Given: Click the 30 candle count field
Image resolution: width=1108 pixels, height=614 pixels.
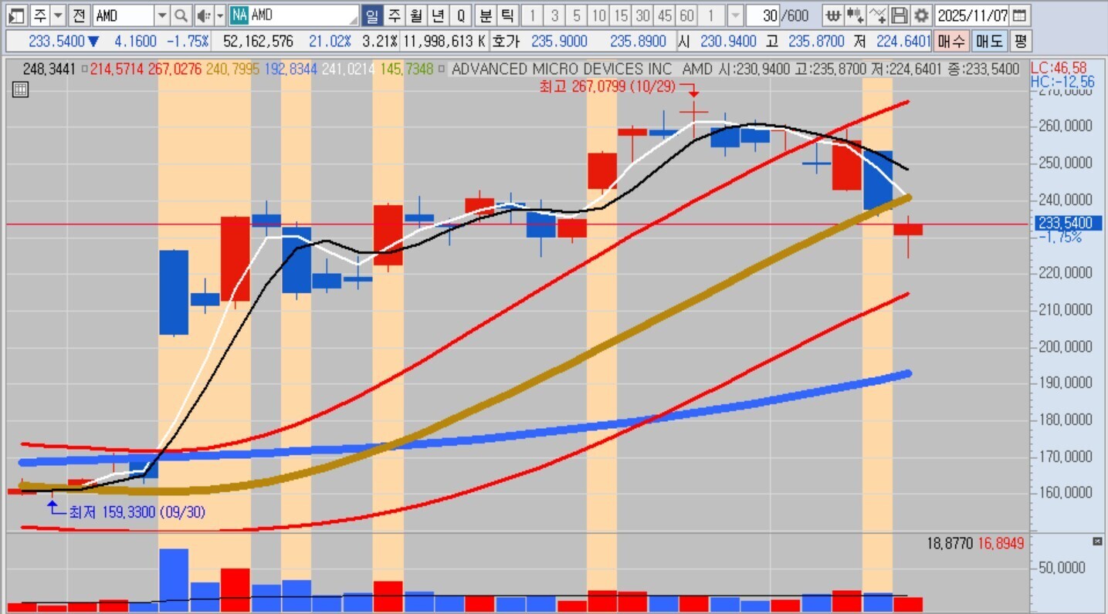Looking at the screenshot, I should [763, 15].
